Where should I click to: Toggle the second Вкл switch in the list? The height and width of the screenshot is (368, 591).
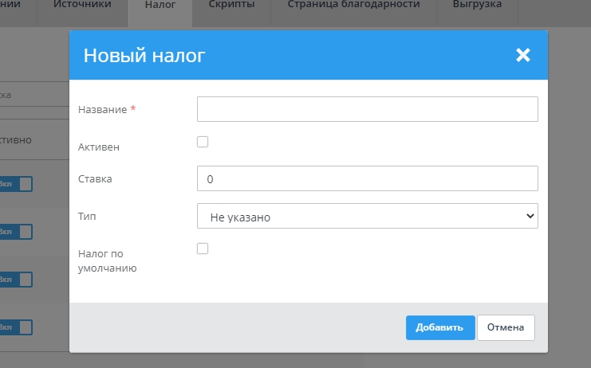(18, 232)
